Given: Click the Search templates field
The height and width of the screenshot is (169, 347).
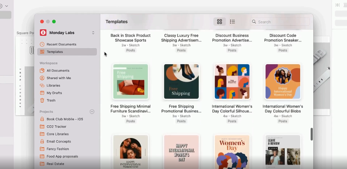Looking at the screenshot, I should 280,22.
